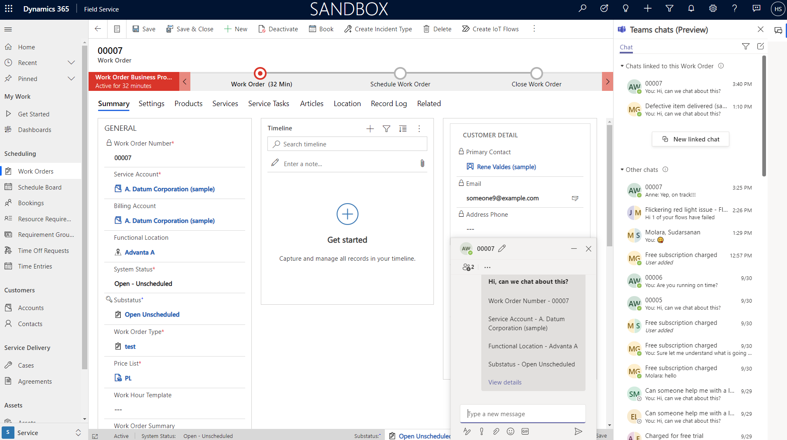Select the Close Work Order stage
Image resolution: width=787 pixels, height=440 pixels.
point(536,74)
